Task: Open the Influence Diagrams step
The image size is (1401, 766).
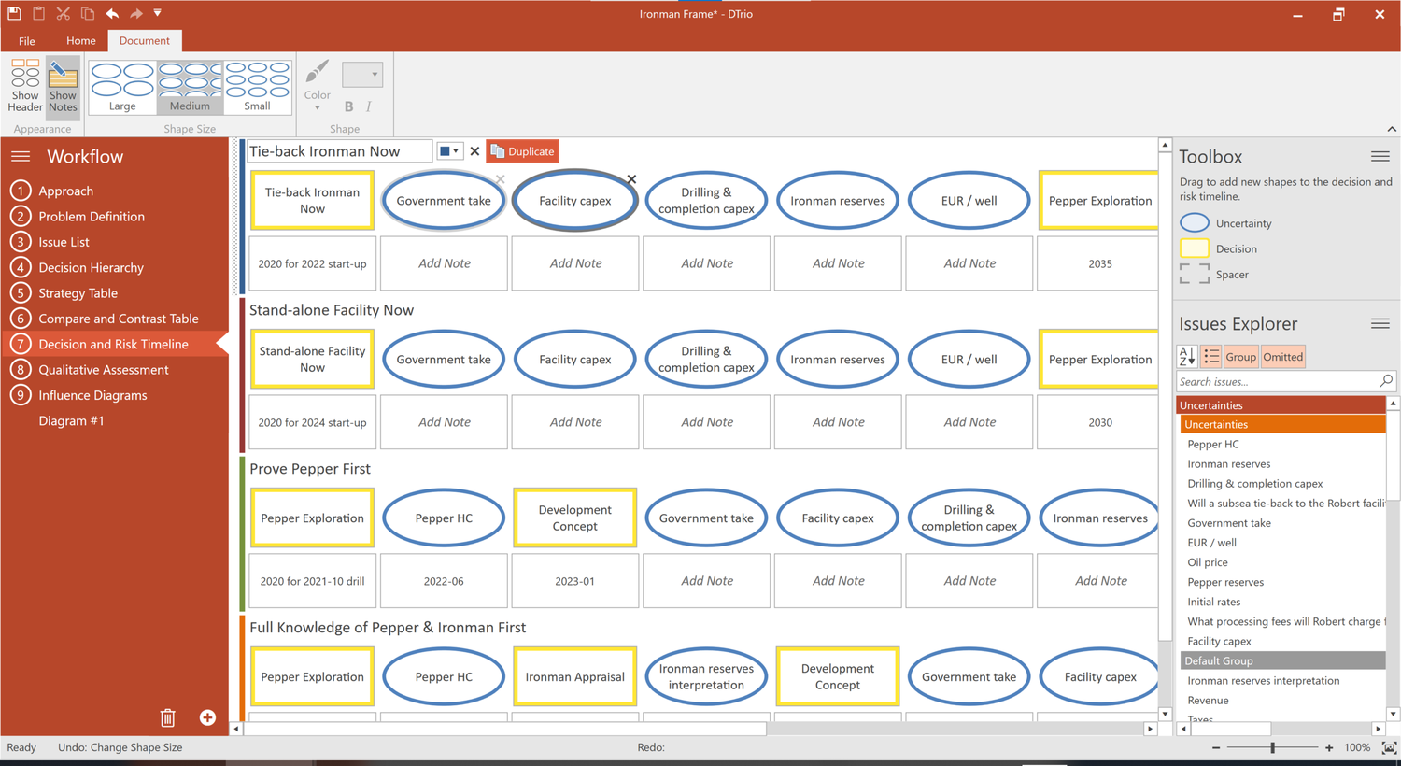Action: pyautogui.click(x=92, y=395)
